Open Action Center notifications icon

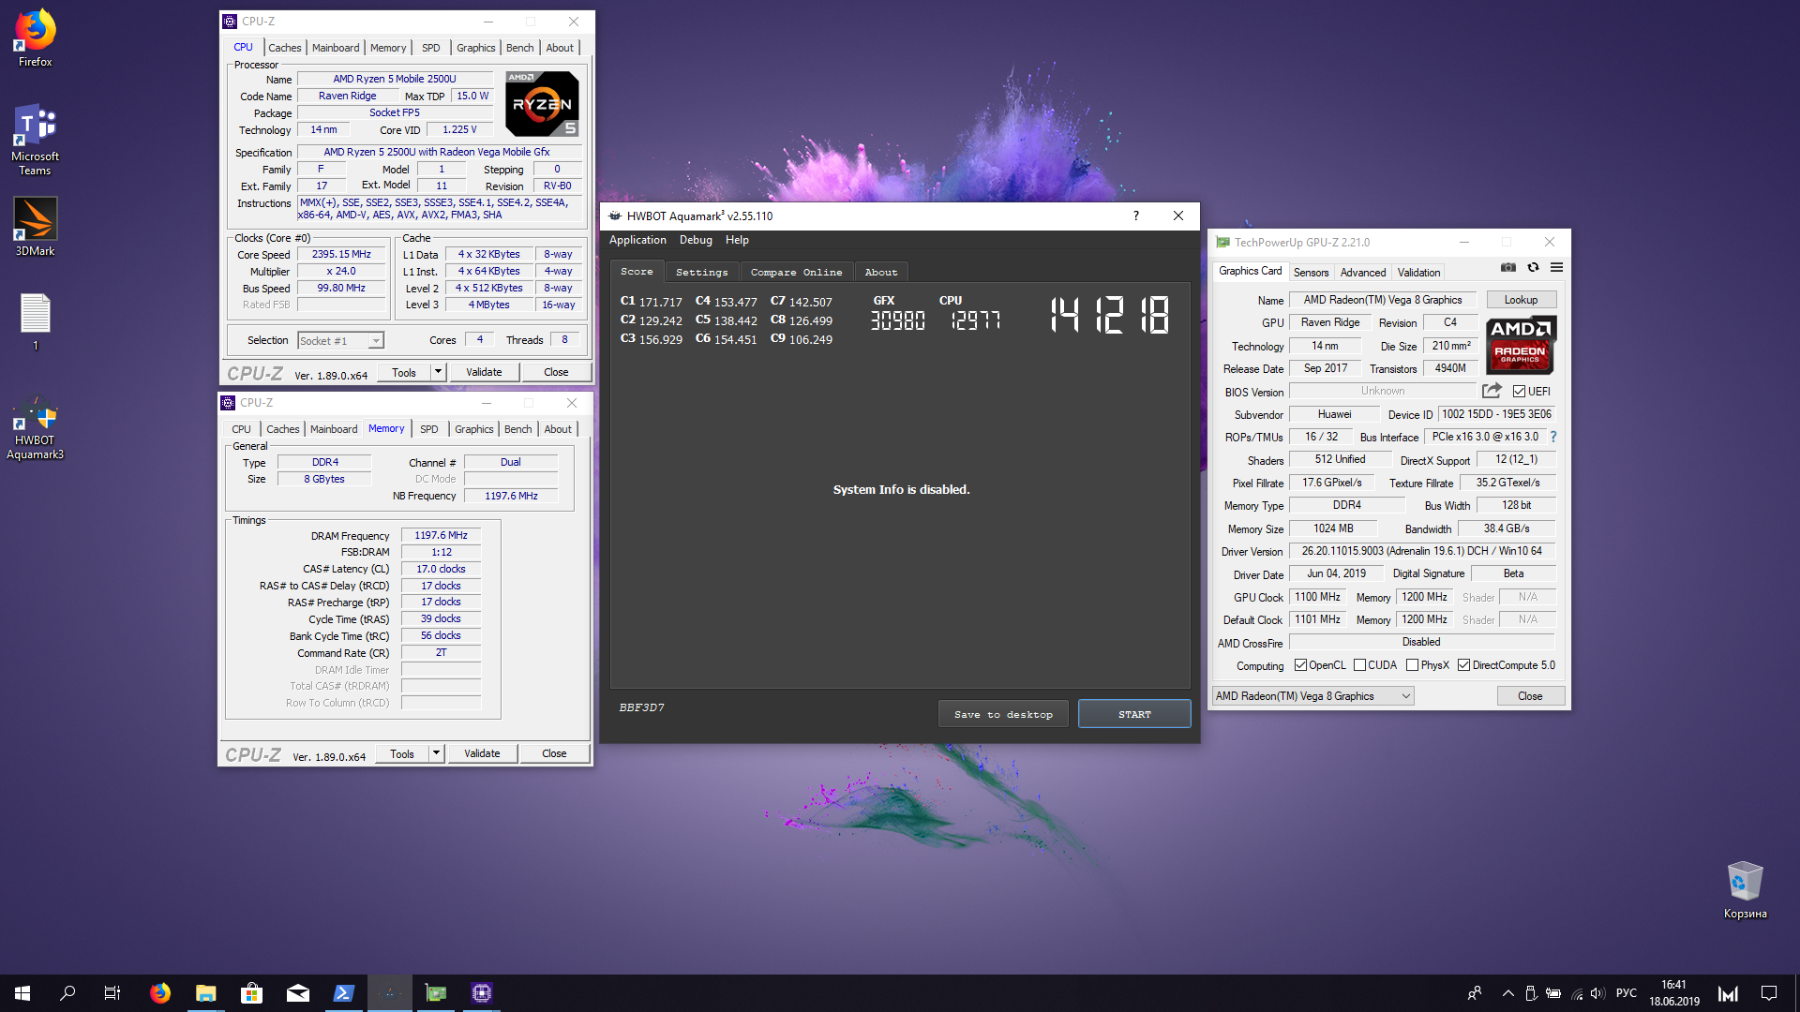tap(1769, 993)
